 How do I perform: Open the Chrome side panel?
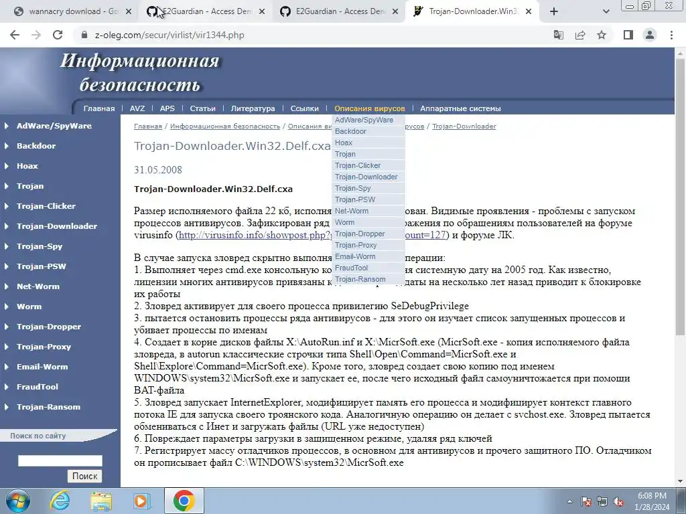pyautogui.click(x=628, y=35)
